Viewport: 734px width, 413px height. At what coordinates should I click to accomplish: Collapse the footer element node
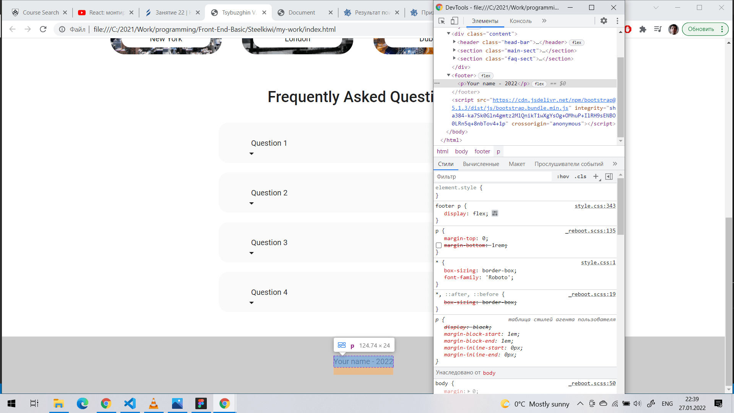[x=449, y=75]
